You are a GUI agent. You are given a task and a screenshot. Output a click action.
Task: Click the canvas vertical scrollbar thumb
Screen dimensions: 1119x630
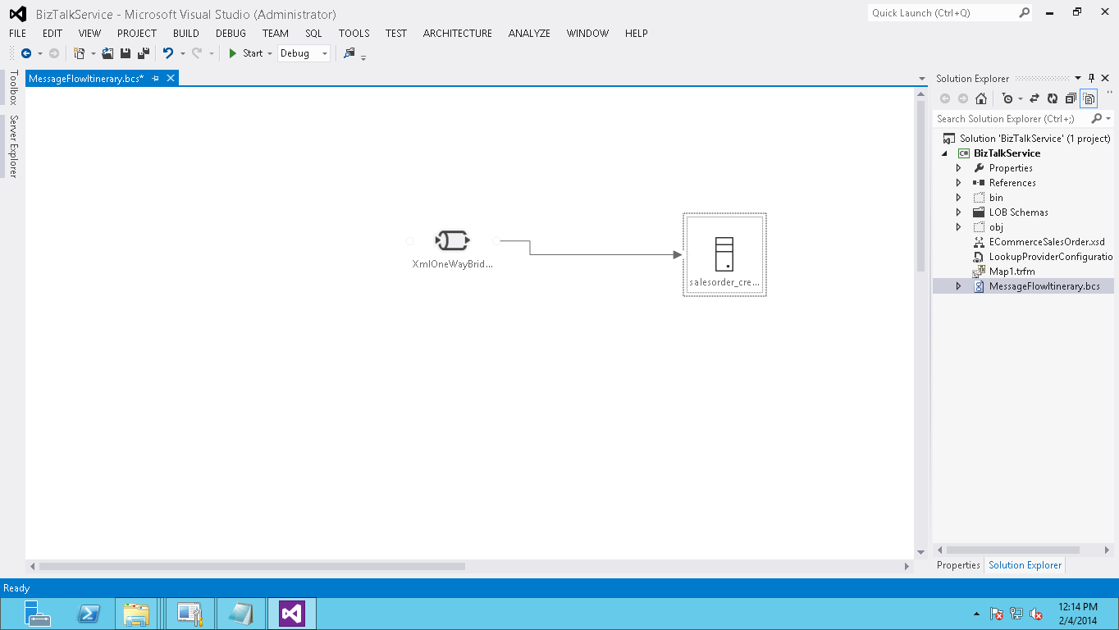point(921,187)
